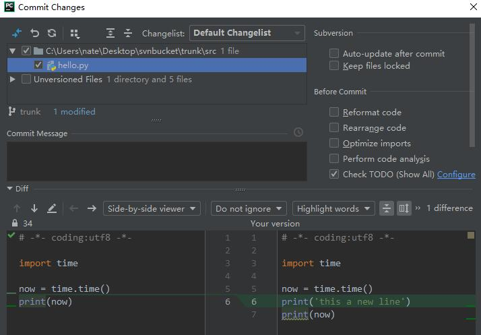Expand the Unversioned Files tree node

coord(13,80)
